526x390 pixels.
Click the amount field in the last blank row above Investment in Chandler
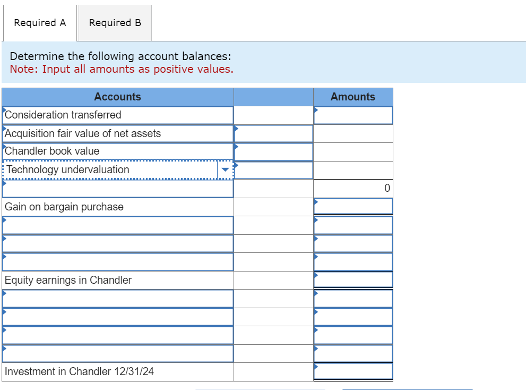pos(353,353)
